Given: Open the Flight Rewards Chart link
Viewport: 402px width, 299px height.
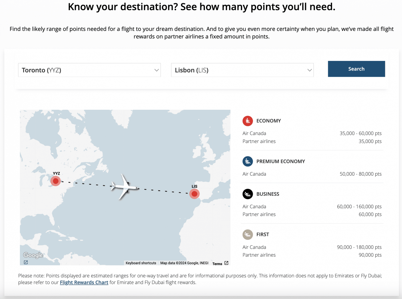Looking at the screenshot, I should click(84, 282).
